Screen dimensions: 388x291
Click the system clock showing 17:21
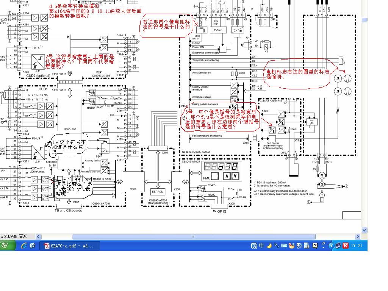pos(357,246)
